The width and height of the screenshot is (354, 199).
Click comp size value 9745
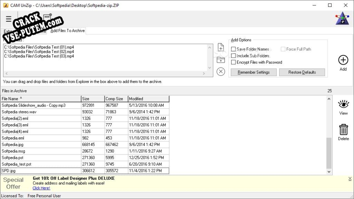[x=110, y=164]
